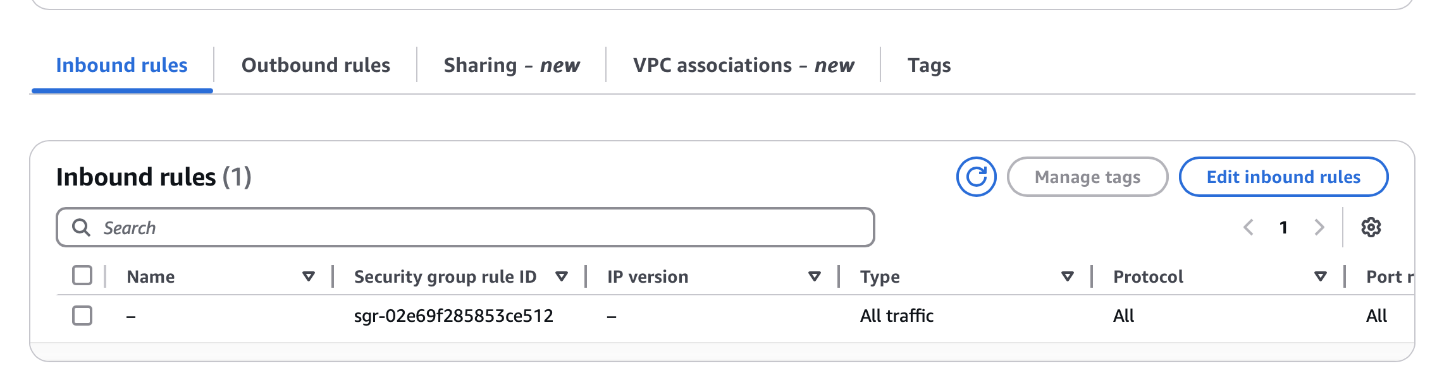Switch to the Tags tab
Viewport: 1437px width, 366px height.
point(929,65)
